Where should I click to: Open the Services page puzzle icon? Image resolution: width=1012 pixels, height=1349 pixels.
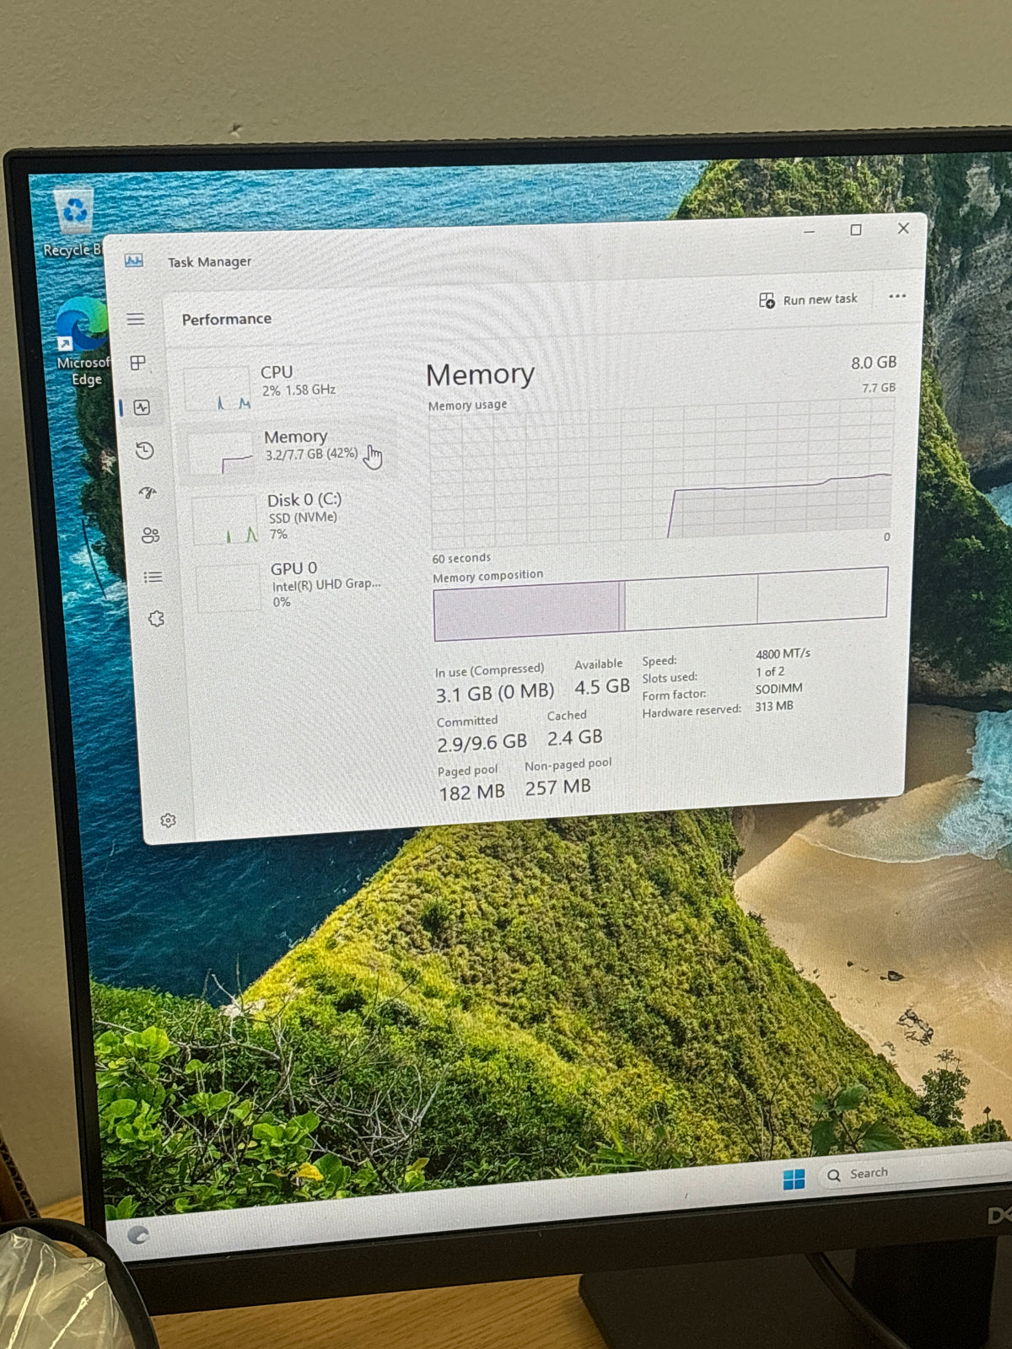[x=156, y=619]
